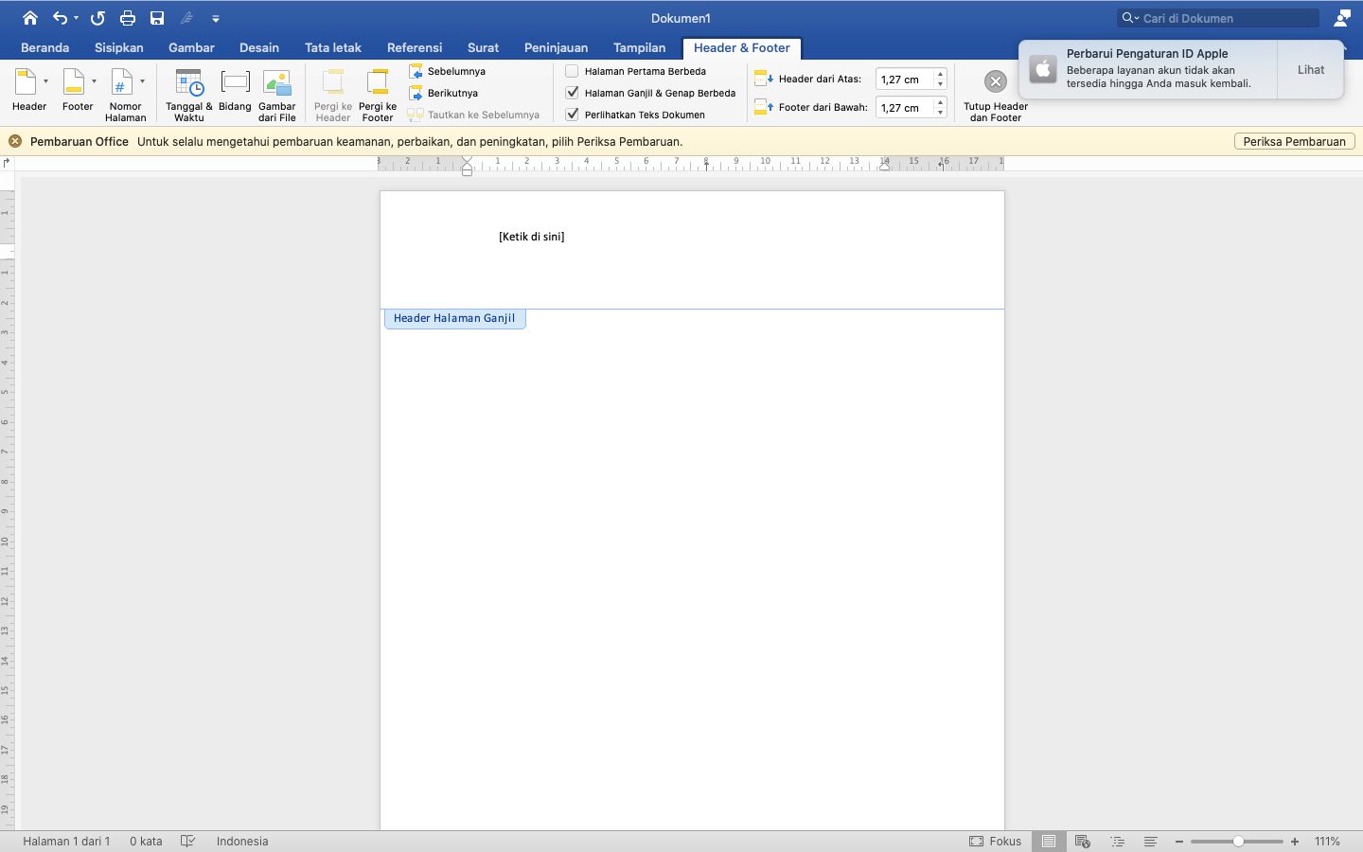Zoom out with minus button
Viewport: 1363px width, 852px height.
pos(1179,841)
